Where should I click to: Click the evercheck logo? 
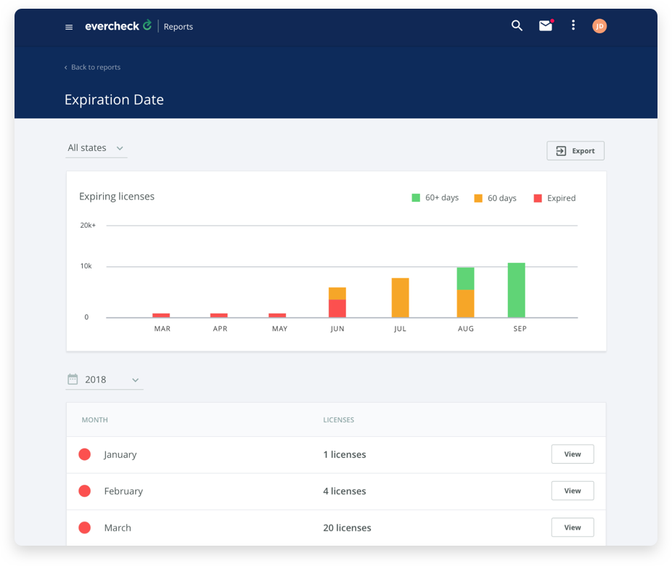tap(116, 25)
